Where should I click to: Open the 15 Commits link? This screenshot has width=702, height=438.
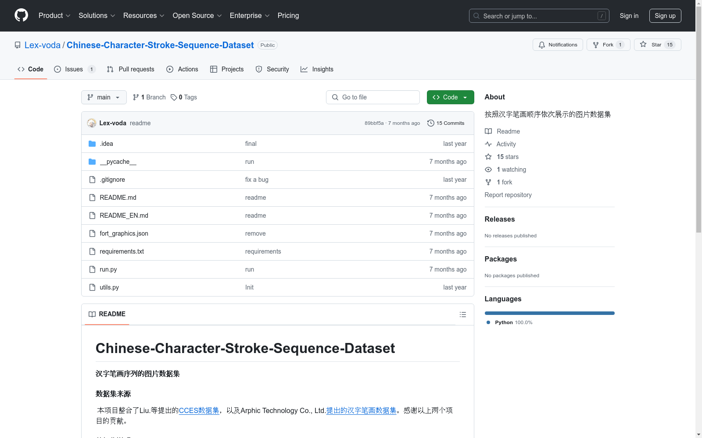[446, 123]
